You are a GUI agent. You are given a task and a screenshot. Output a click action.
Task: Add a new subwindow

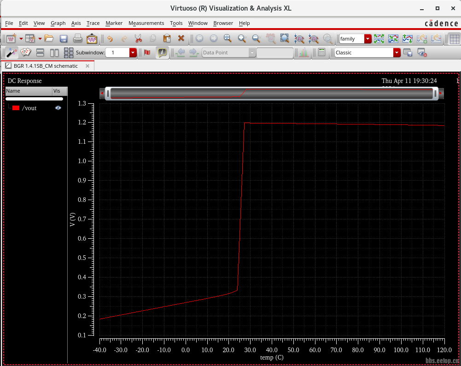30,39
